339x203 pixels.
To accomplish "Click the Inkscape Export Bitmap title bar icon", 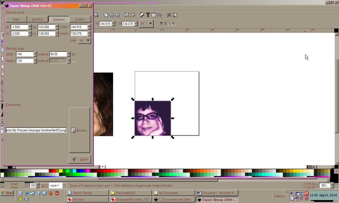I will [x=7, y=6].
